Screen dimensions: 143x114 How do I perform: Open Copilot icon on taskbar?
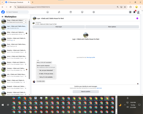pos(14,98)
